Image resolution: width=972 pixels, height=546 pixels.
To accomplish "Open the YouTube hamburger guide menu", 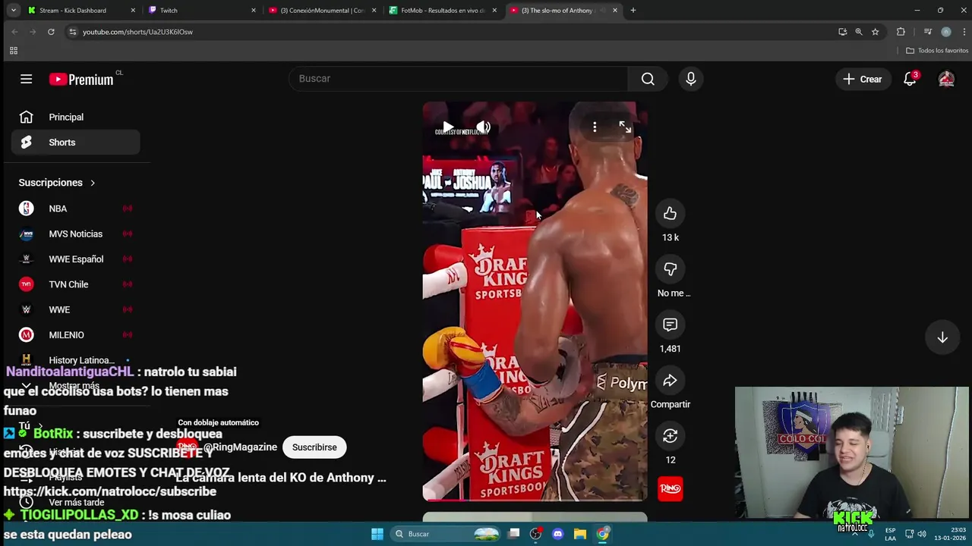I will (26, 79).
